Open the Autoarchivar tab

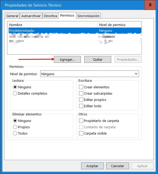[31, 16]
